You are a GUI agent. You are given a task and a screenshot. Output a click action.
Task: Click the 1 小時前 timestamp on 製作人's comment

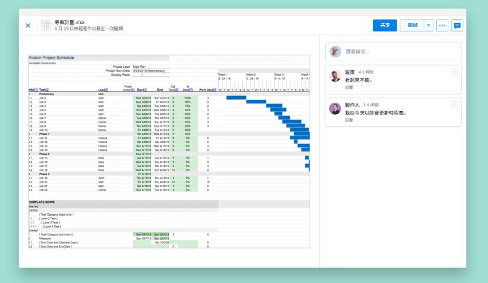(371, 105)
